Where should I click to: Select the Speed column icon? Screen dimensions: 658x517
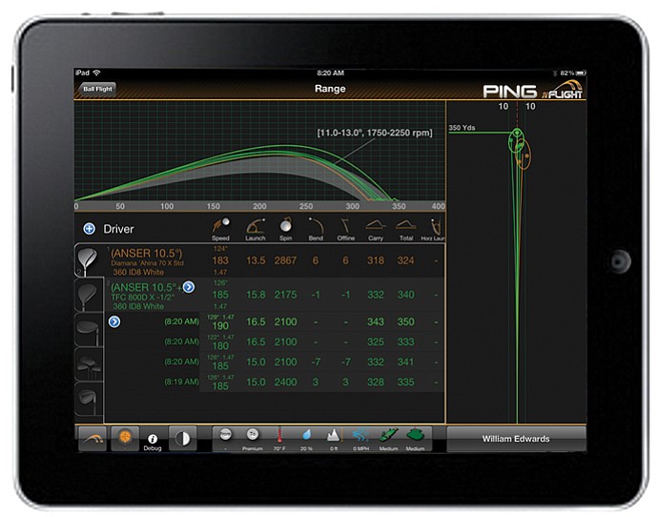220,229
